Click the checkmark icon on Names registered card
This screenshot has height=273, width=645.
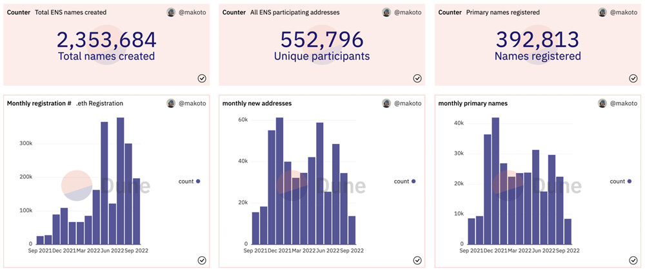[633, 78]
